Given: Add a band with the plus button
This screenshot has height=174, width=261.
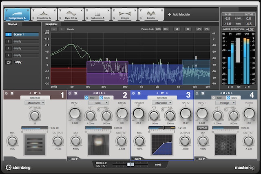Looking at the screenshot, I should 62,29.
